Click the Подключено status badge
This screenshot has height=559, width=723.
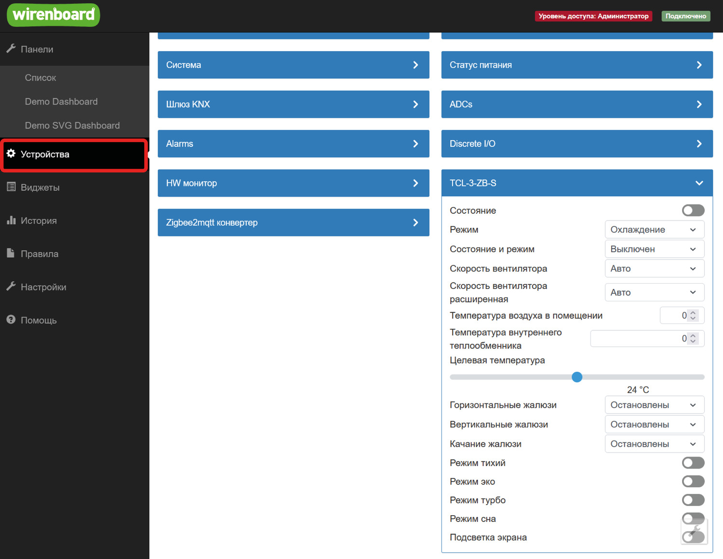pos(685,16)
